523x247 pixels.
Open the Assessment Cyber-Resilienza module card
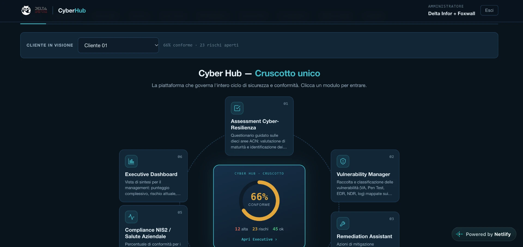[x=259, y=126]
